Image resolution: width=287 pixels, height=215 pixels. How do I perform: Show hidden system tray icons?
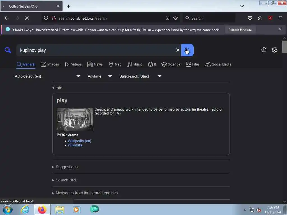tap(245, 210)
